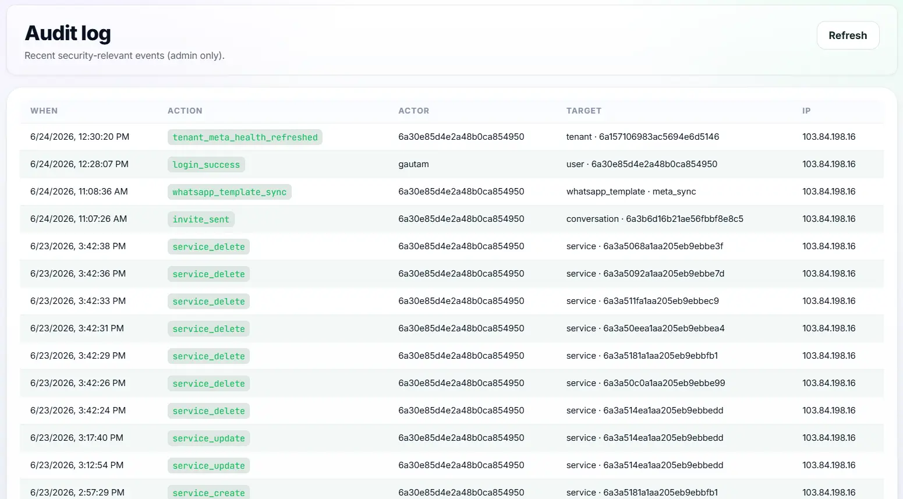Click service_update tag at 3:12:54 PM row
This screenshot has height=499, width=903.
click(x=208, y=466)
